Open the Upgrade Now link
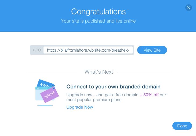Screen dimensions: 196x136 pos(79,107)
